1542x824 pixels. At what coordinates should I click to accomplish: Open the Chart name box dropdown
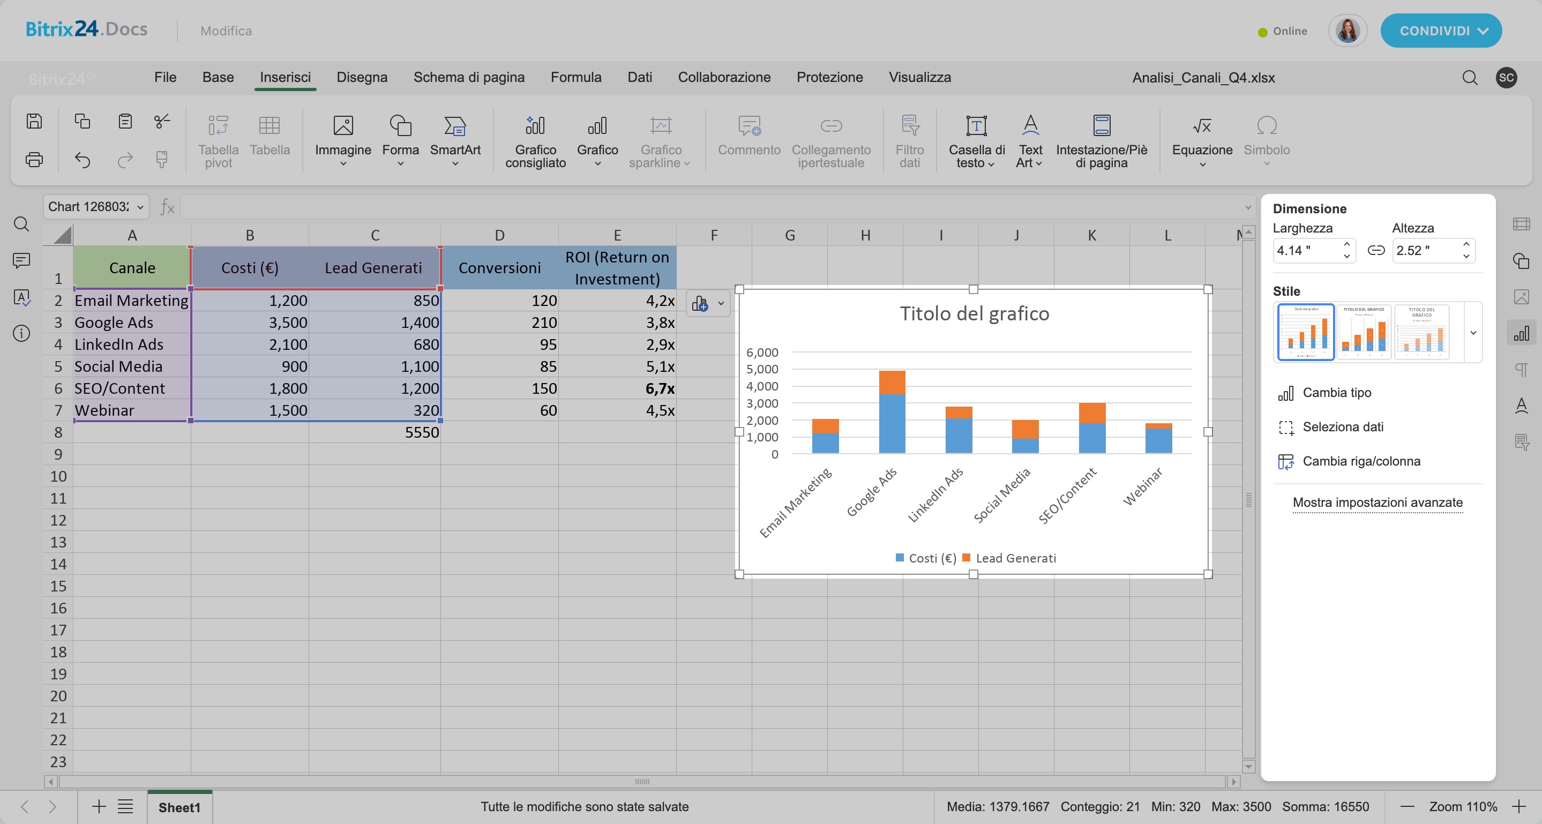click(x=140, y=207)
